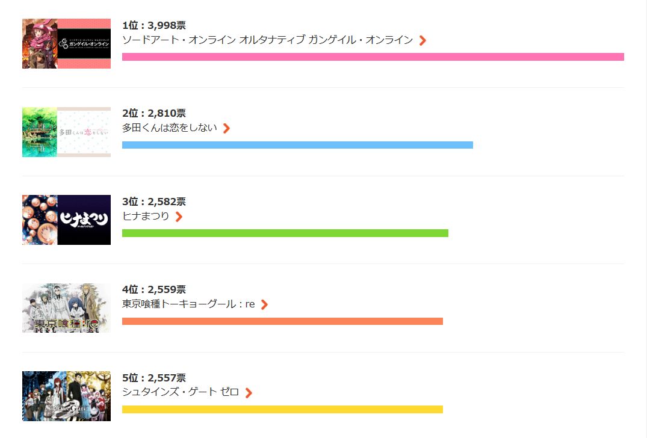This screenshot has width=647, height=438.
Task: Open ソードアート・オンライン オルタナティブ ガンゲイル・オンライン link
Action: 267,40
